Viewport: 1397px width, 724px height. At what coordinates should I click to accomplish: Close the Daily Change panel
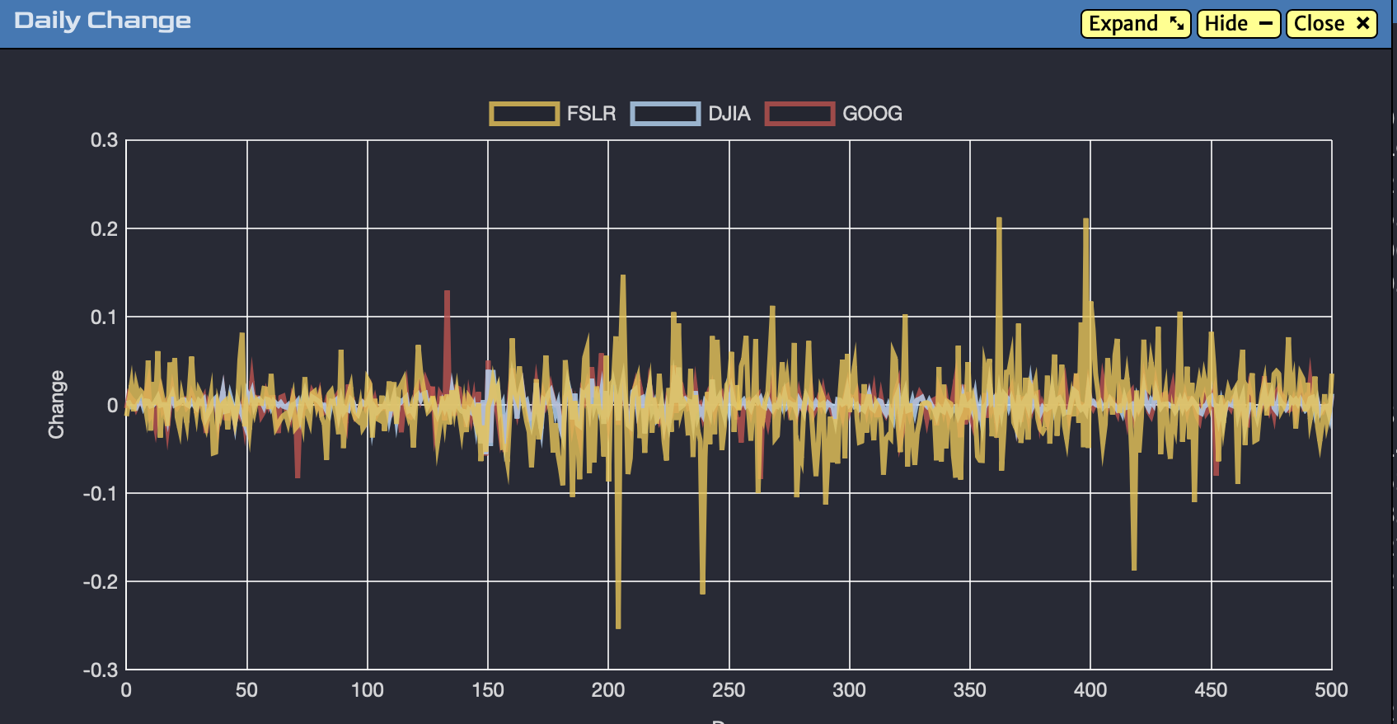pyautogui.click(x=1332, y=24)
